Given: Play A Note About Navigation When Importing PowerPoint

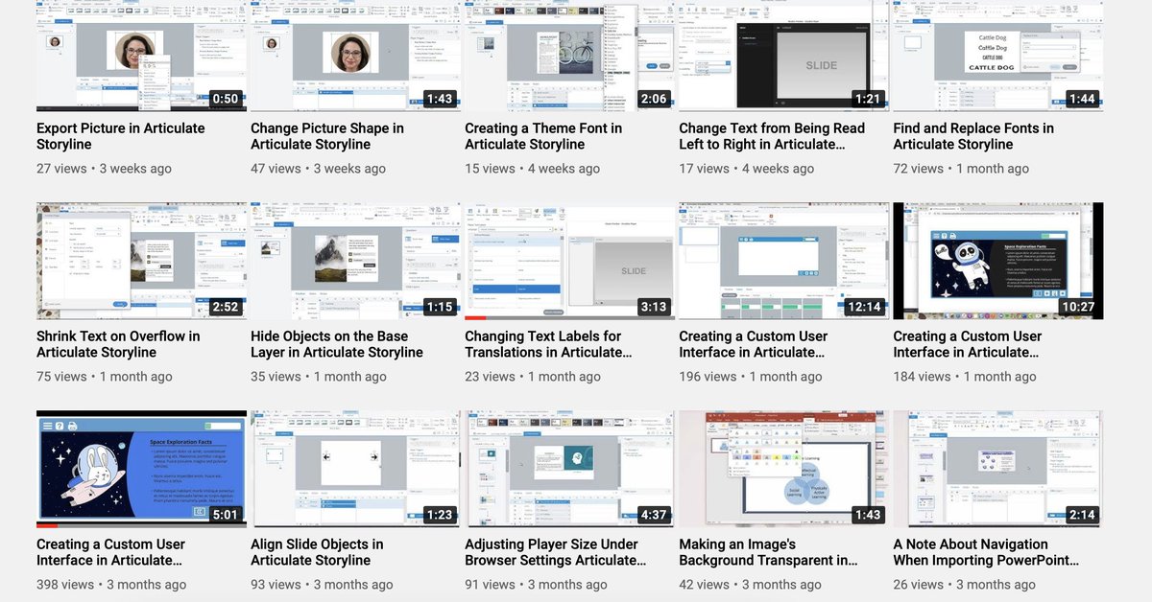Looking at the screenshot, I should tap(997, 468).
